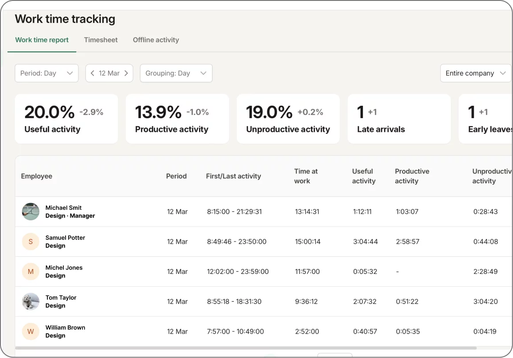Open the Period: Day dropdown

[x=47, y=73]
